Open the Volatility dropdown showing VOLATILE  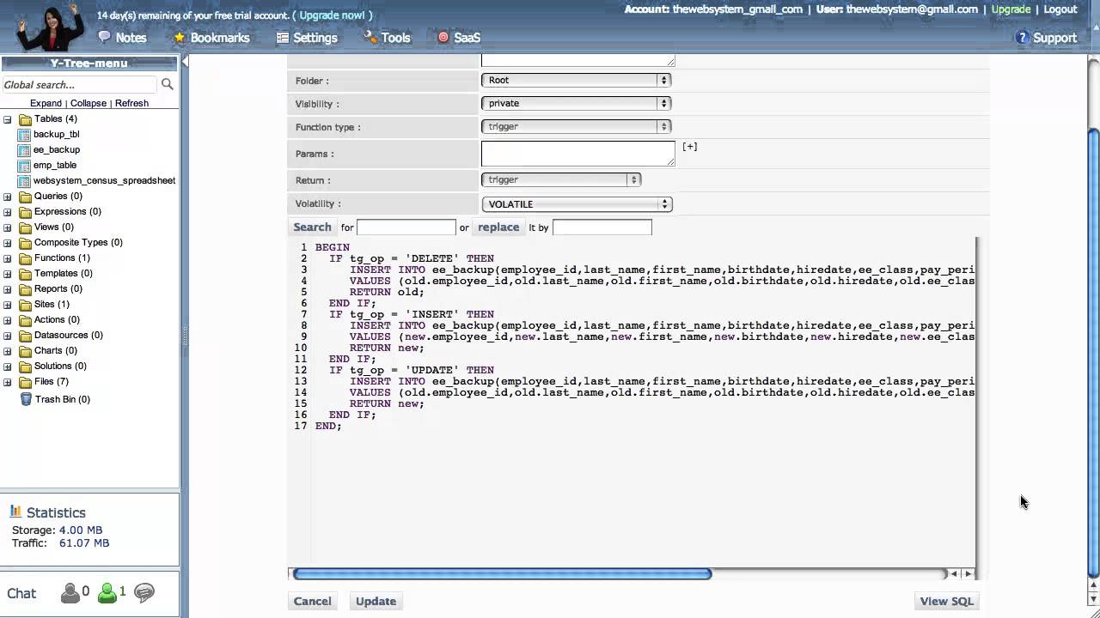576,204
